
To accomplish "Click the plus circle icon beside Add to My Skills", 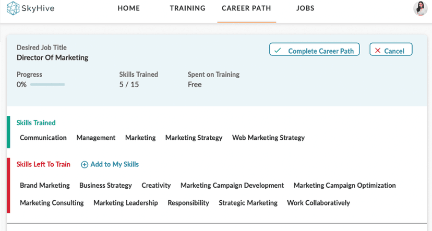I will click(85, 165).
